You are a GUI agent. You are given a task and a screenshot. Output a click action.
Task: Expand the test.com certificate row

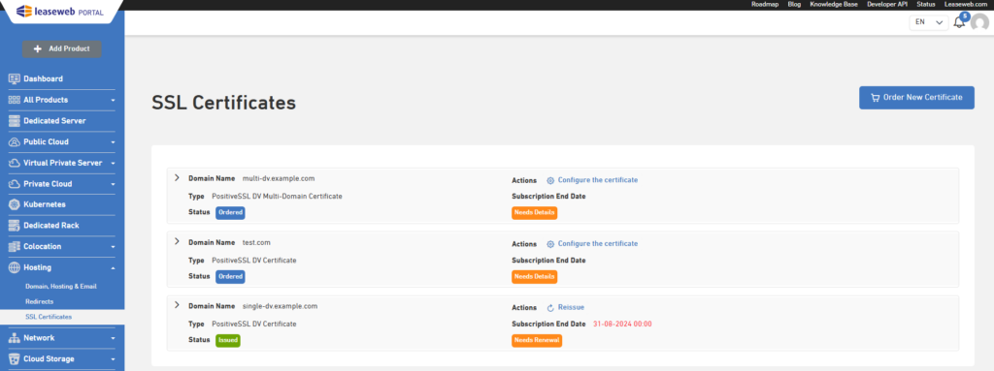pyautogui.click(x=177, y=242)
